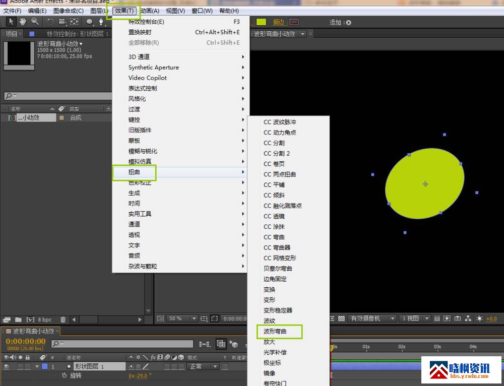Screen dimensions: 504x386
Task: Click the 描边 stroke option
Action: point(278,22)
